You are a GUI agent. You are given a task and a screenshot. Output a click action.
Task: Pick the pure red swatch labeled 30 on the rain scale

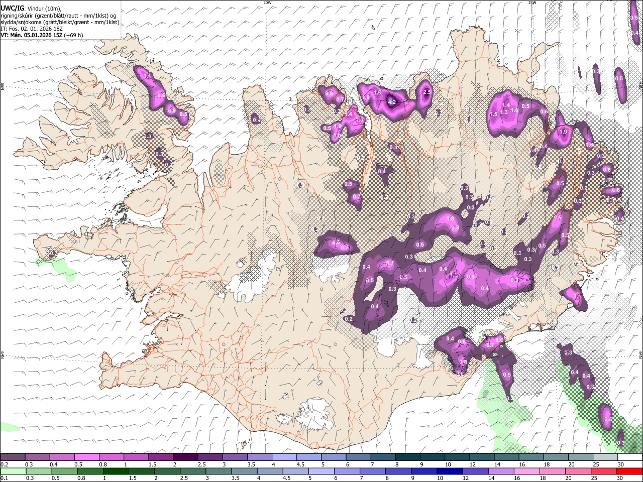pos(630,471)
